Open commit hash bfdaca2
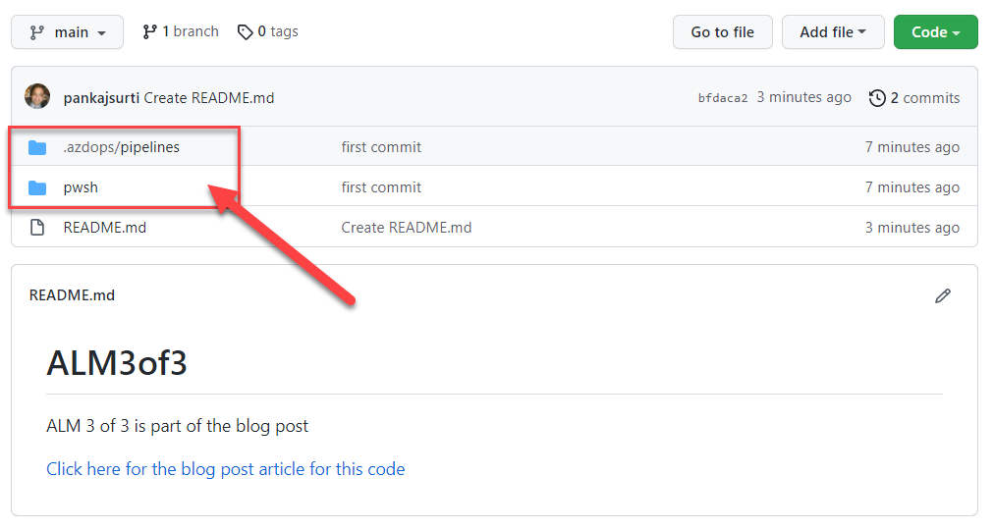This screenshot has height=530, width=994. [723, 98]
